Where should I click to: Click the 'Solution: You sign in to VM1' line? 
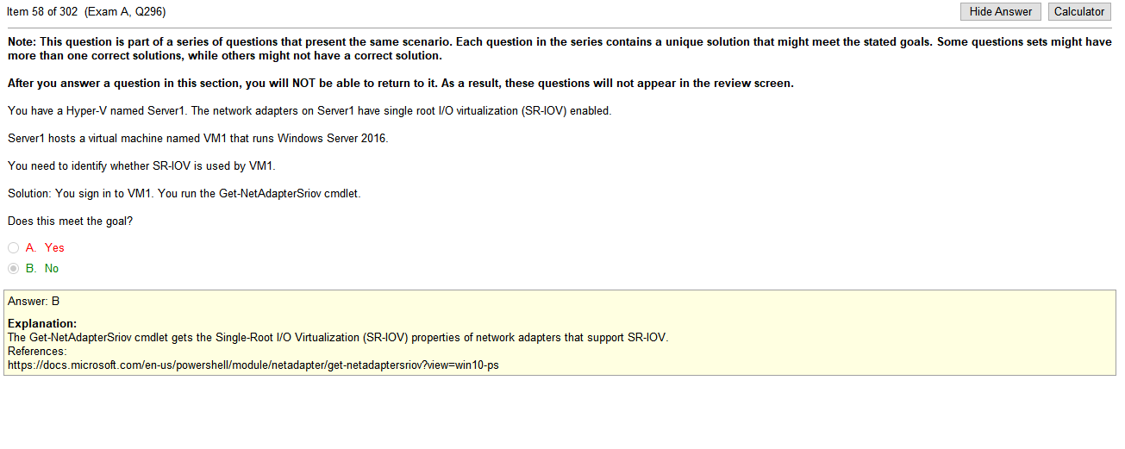click(x=184, y=193)
